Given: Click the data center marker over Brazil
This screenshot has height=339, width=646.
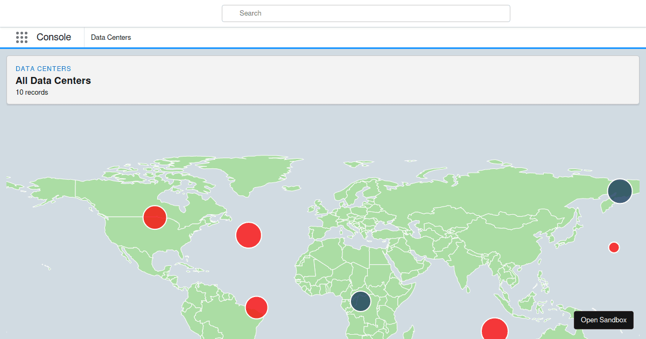Looking at the screenshot, I should click(x=256, y=307).
